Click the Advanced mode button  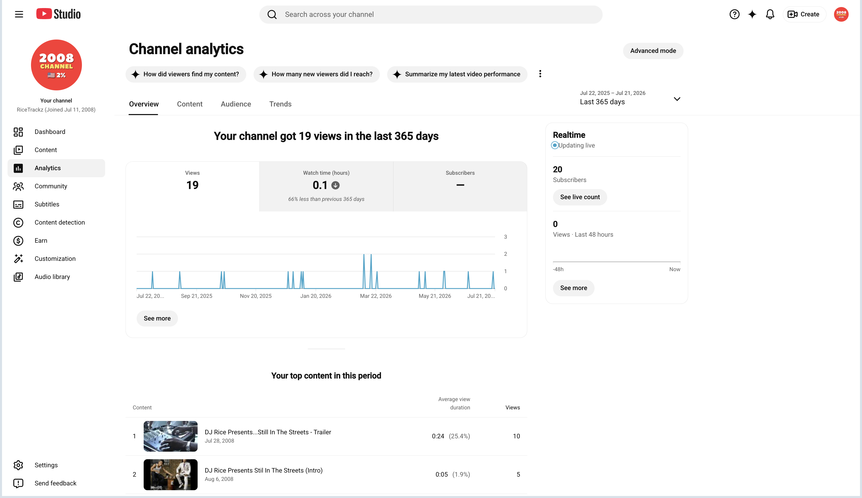(653, 51)
